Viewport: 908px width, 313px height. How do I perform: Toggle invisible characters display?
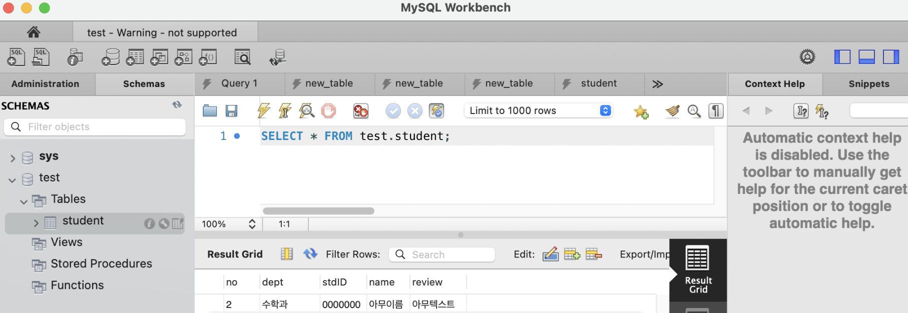[x=716, y=110]
